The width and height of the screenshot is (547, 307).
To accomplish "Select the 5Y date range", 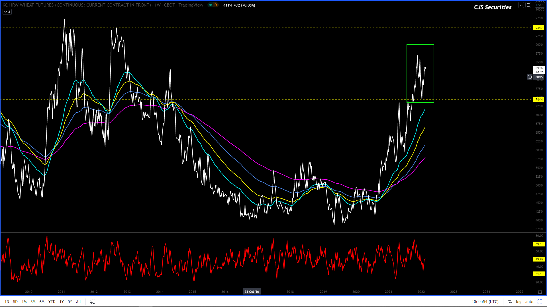I will 70,302.
